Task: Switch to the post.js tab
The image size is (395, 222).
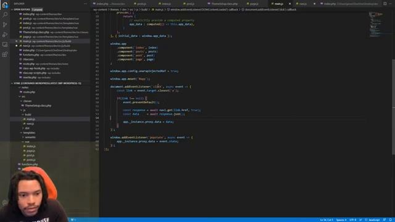Action: pyautogui.click(x=189, y=4)
